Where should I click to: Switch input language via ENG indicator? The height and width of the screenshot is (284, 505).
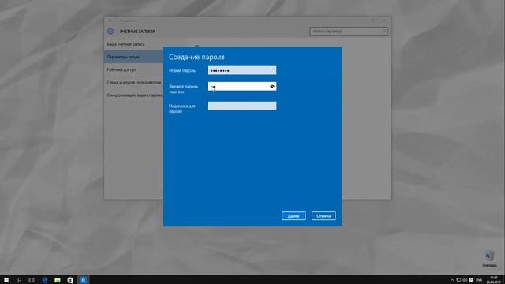pos(479,280)
